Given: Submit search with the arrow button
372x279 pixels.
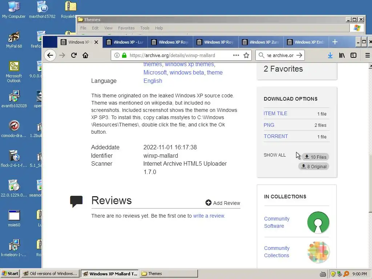Looking at the screenshot, I should pyautogui.click(x=299, y=55).
